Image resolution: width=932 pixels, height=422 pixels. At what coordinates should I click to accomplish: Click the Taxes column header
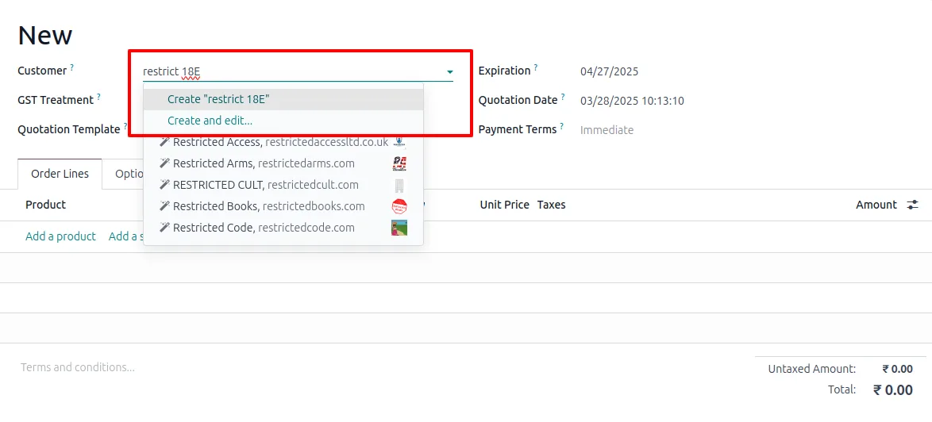pyautogui.click(x=552, y=205)
